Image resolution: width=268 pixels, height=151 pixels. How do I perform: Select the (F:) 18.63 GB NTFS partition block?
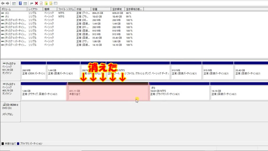179,92
